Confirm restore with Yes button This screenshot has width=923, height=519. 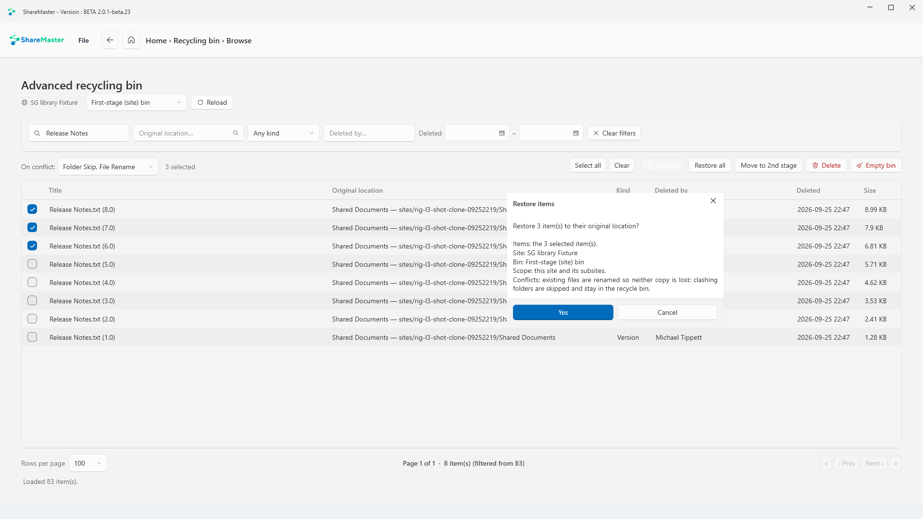pos(563,312)
